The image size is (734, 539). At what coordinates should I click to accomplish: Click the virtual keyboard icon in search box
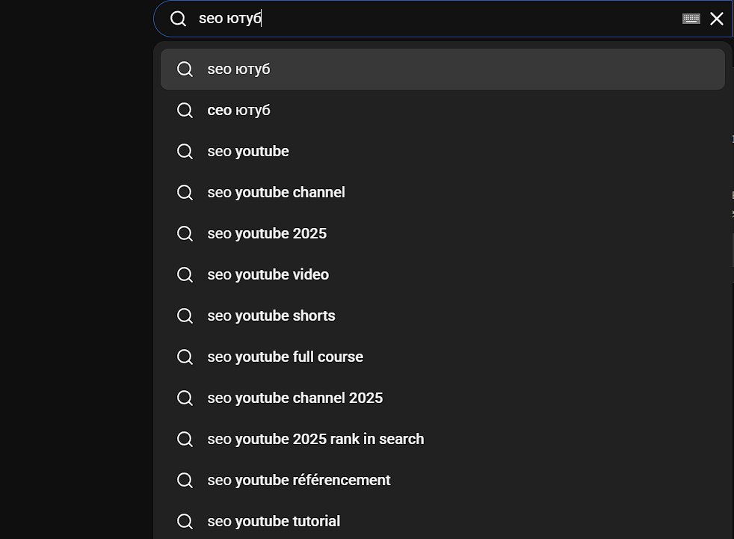[x=691, y=19]
